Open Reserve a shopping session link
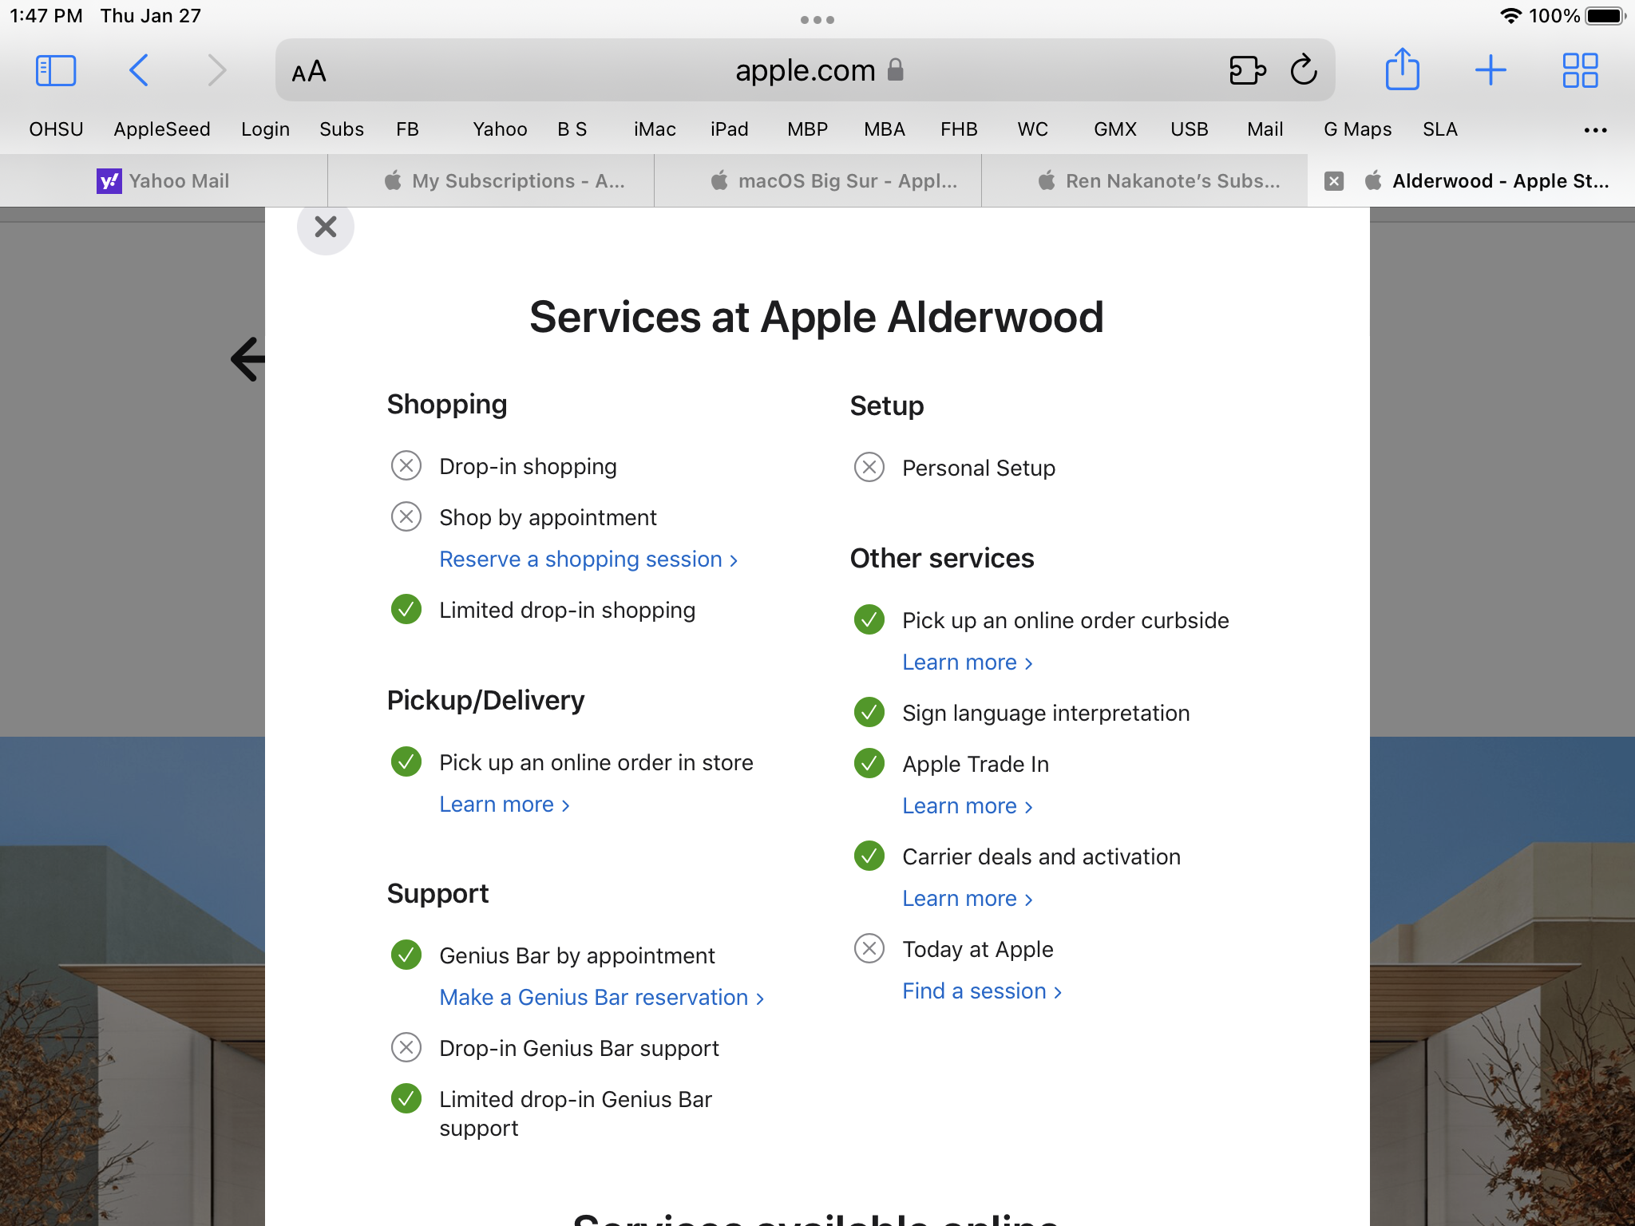This screenshot has width=1635, height=1226. coord(588,560)
